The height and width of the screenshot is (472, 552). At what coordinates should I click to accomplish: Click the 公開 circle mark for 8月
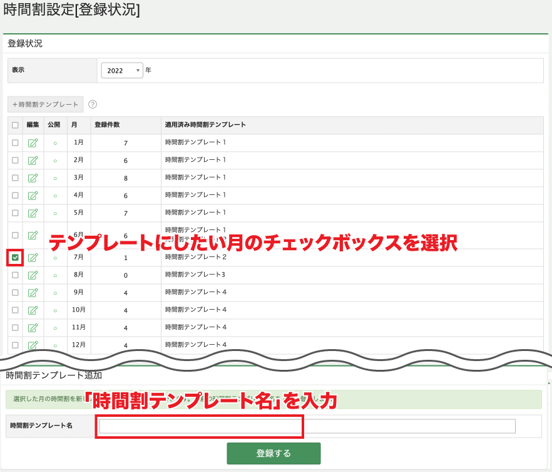tap(55, 276)
